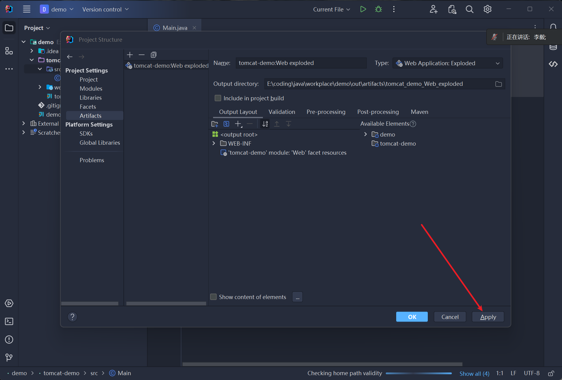Select Facets in Project Settings
The height and width of the screenshot is (380, 562).
point(88,107)
